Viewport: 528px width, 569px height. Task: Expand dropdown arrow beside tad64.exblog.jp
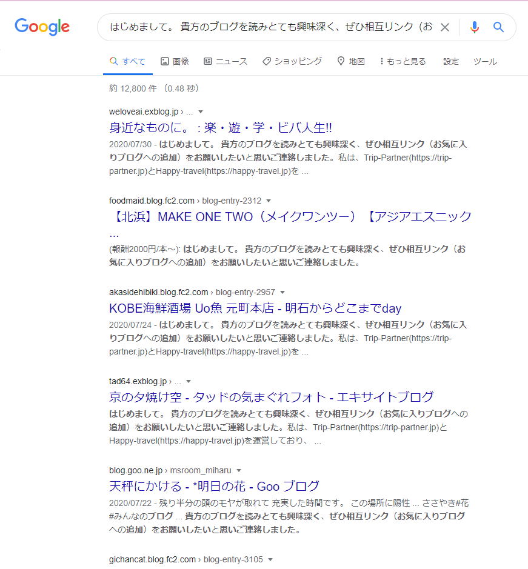(188, 381)
